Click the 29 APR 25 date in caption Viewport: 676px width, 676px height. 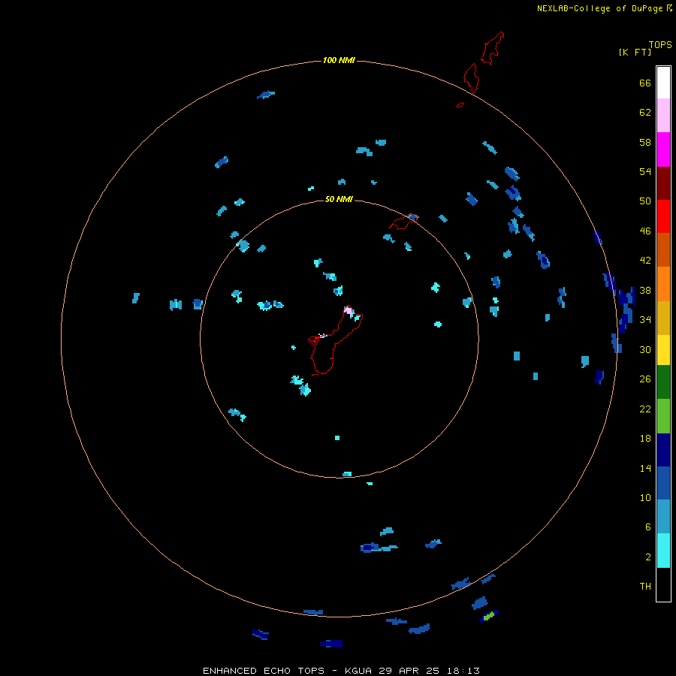409,671
